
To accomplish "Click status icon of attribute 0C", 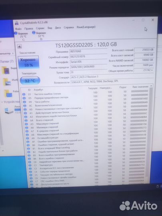I will 25,106.
